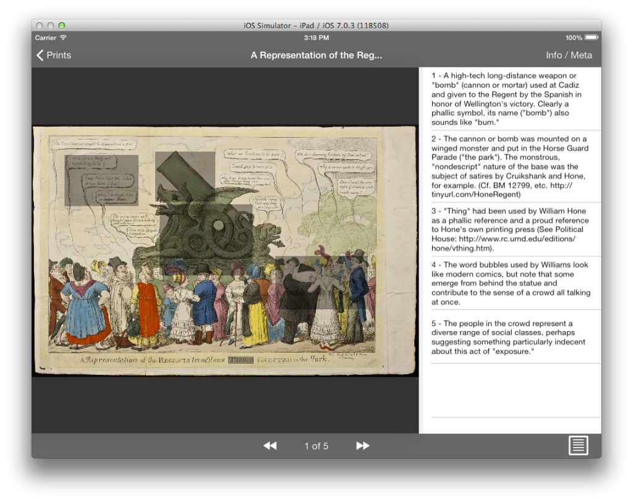
Task: Click the 100% battery percentage
Action: (574, 38)
